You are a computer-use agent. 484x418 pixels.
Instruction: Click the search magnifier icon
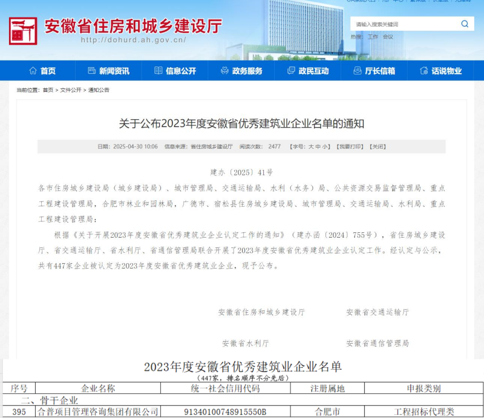tap(465, 24)
